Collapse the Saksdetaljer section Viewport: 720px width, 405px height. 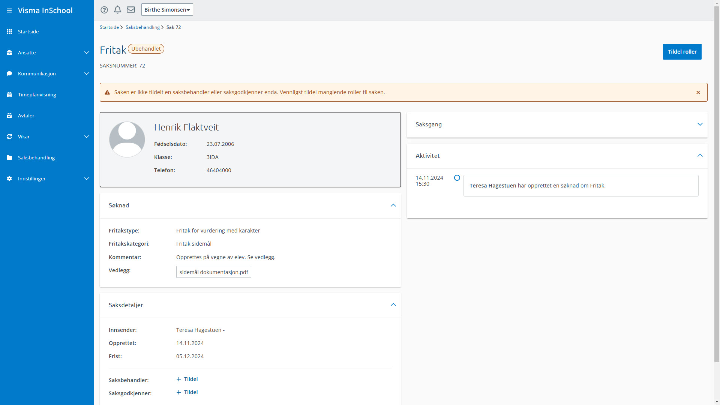click(x=393, y=305)
